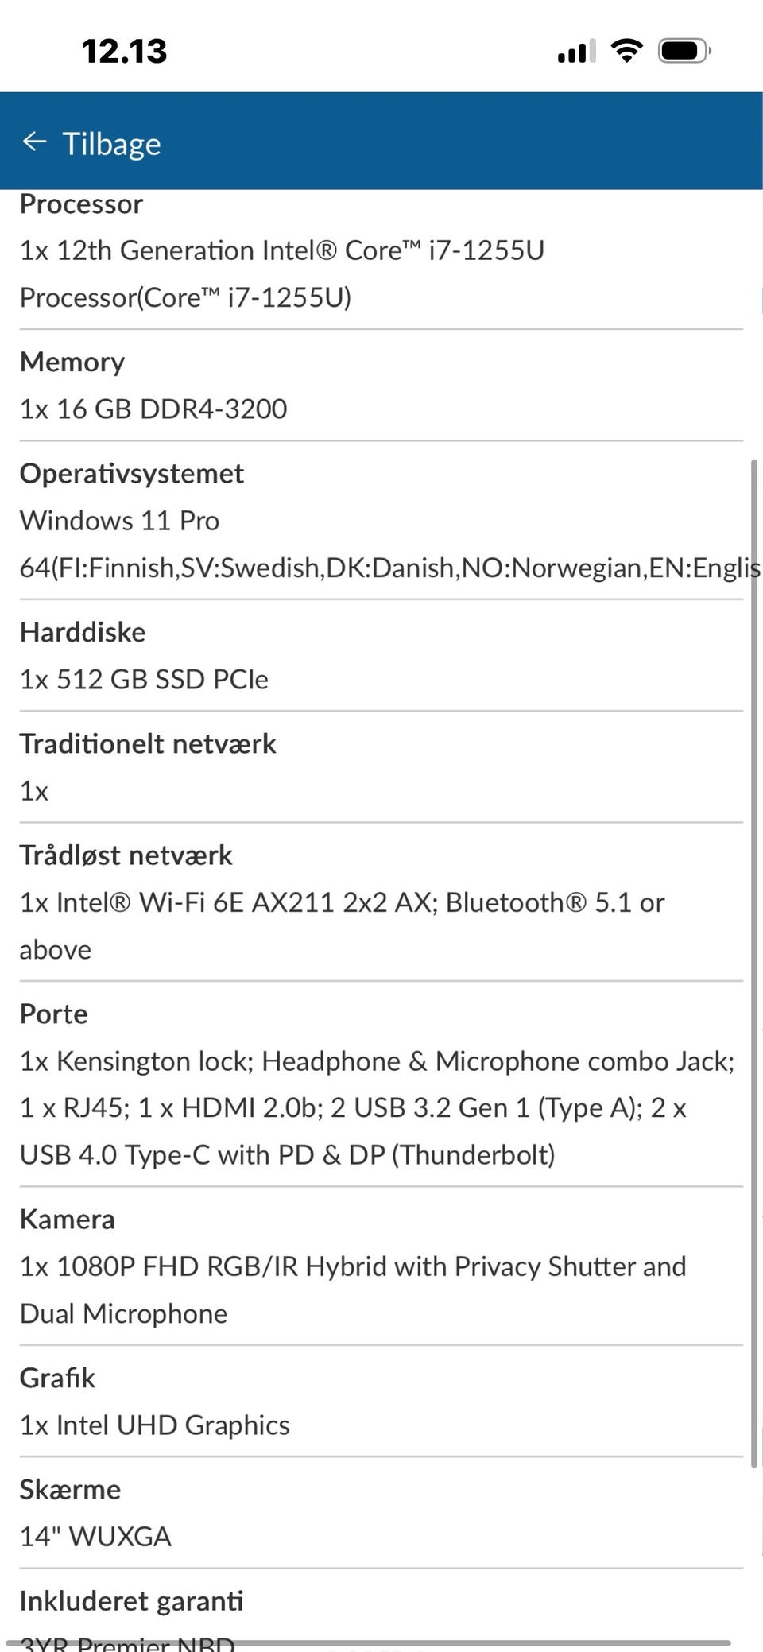
Task: Tap the battery status icon
Action: (x=684, y=52)
